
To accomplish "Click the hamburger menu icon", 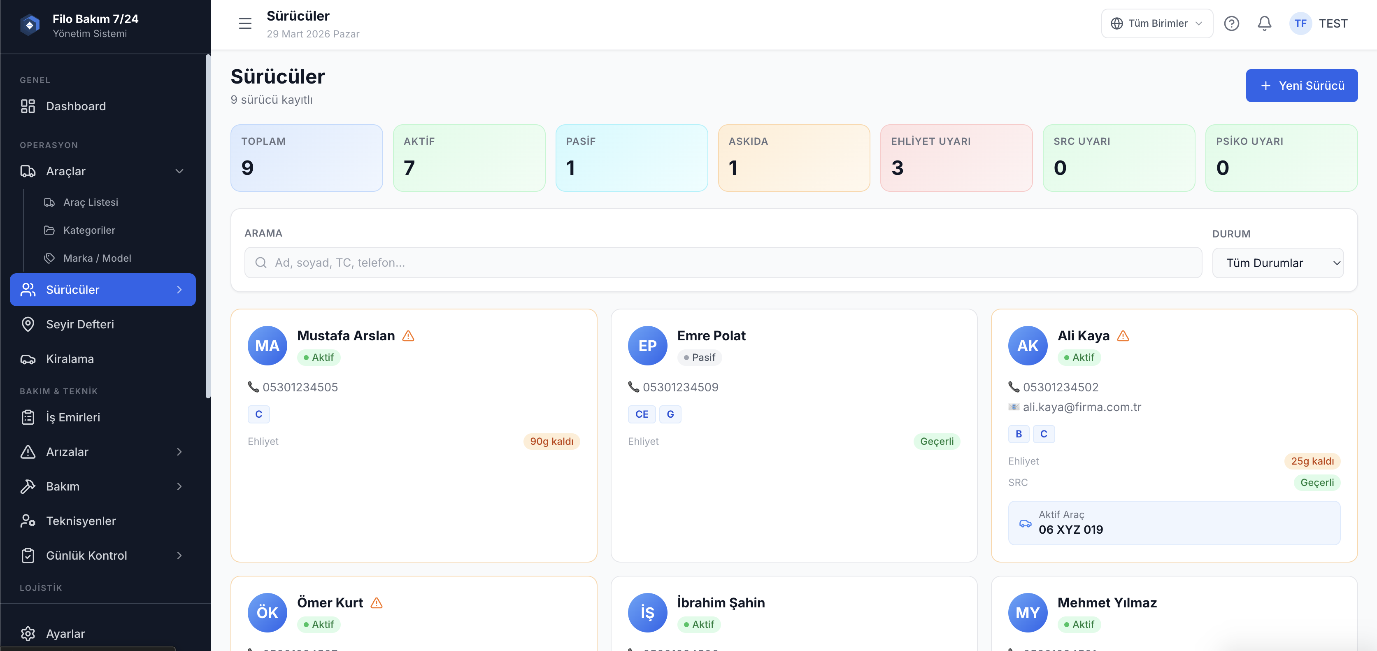I will [x=245, y=23].
